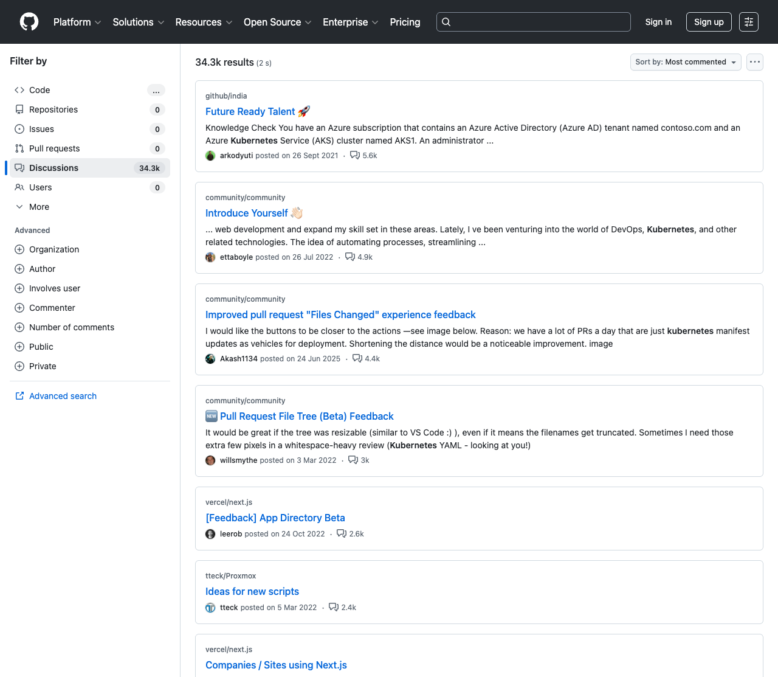The image size is (778, 677).
Task: Select the Issues filter row
Action: (90, 129)
